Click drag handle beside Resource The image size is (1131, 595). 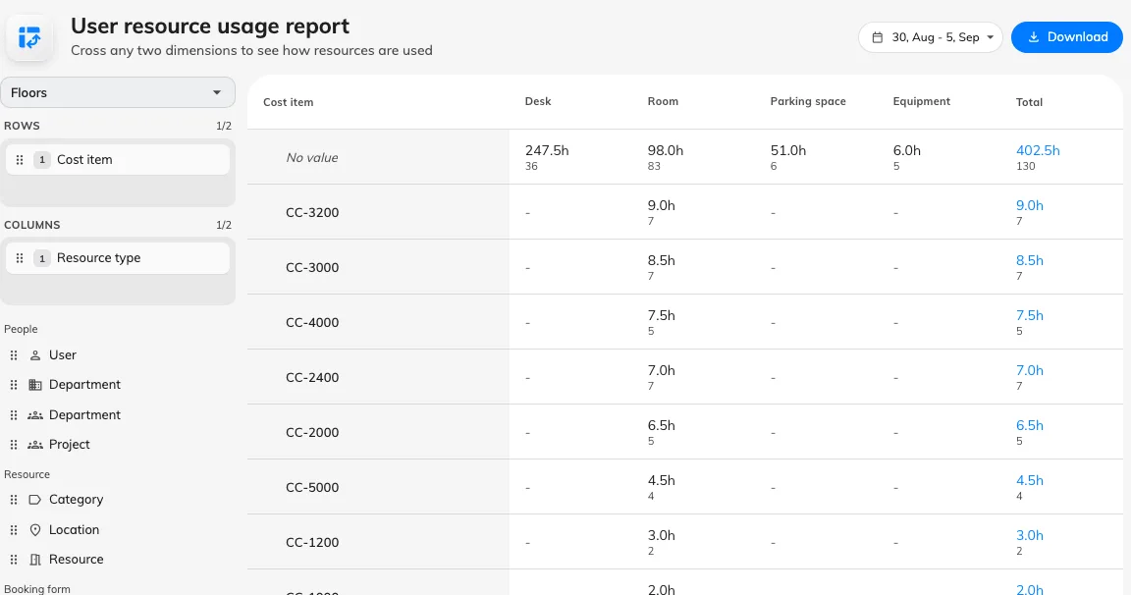(13, 559)
